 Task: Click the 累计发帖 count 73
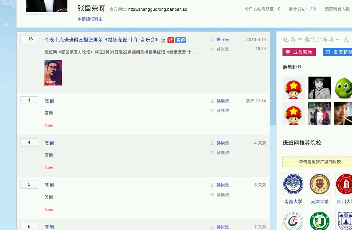pyautogui.click(x=313, y=9)
